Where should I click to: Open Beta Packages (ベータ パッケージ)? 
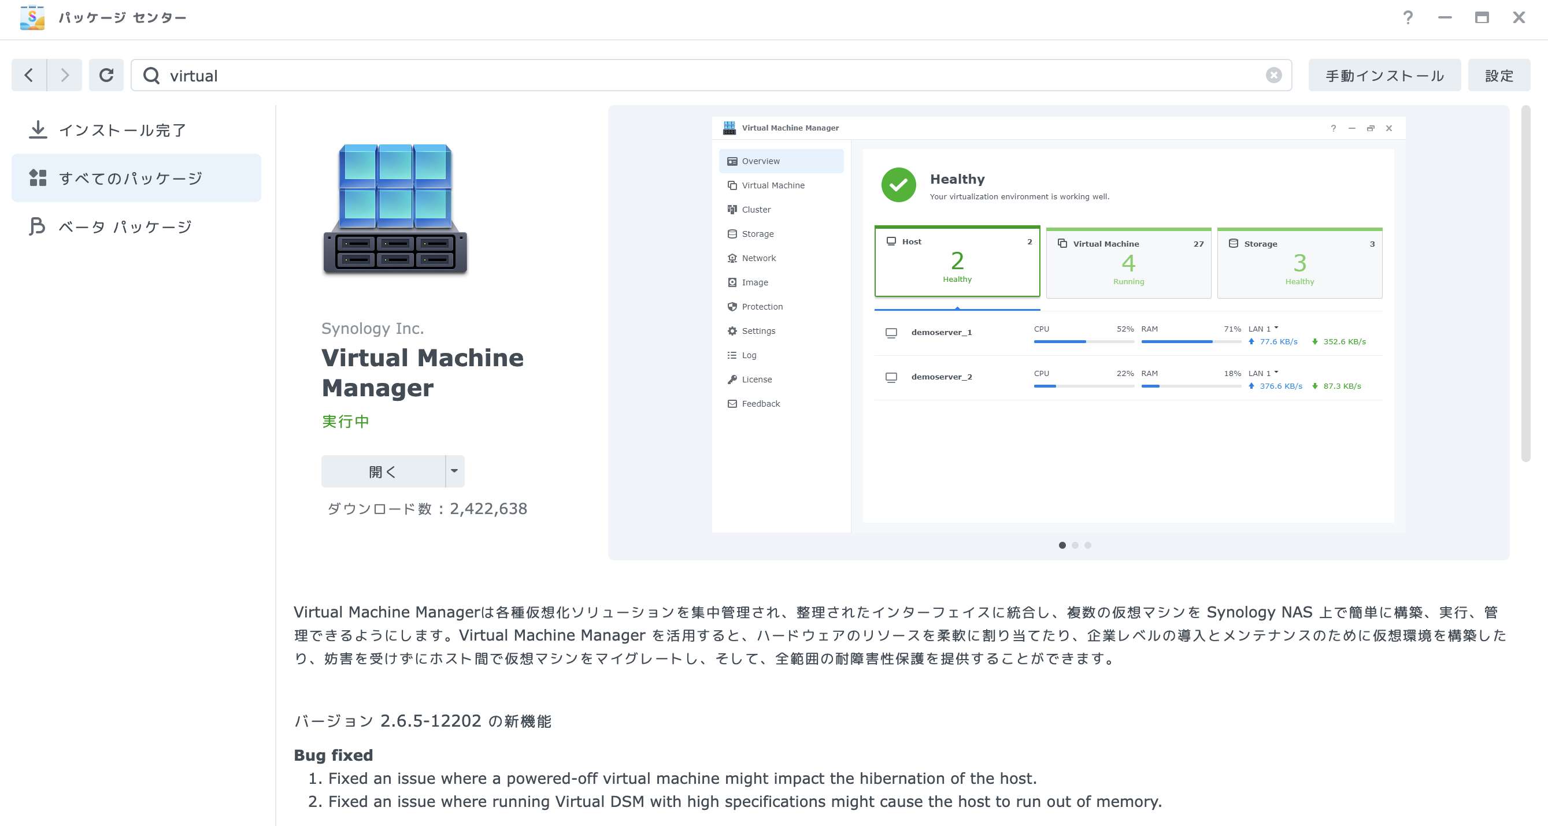(136, 226)
